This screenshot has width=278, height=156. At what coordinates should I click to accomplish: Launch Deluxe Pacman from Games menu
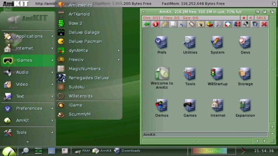tap(85, 42)
